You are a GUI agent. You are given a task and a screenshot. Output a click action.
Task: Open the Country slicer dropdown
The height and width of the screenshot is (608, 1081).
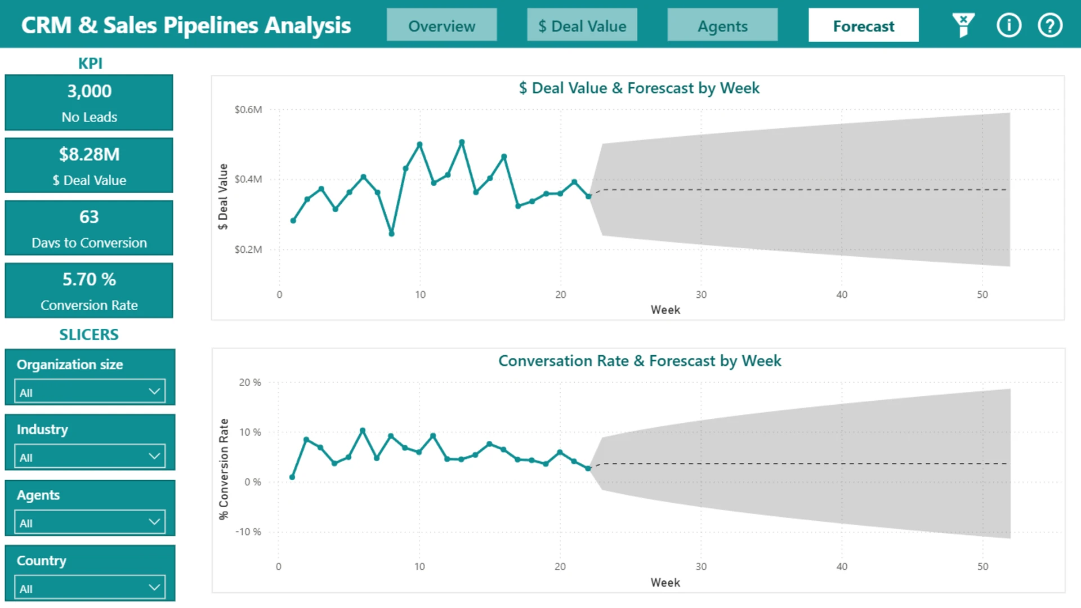[90, 588]
